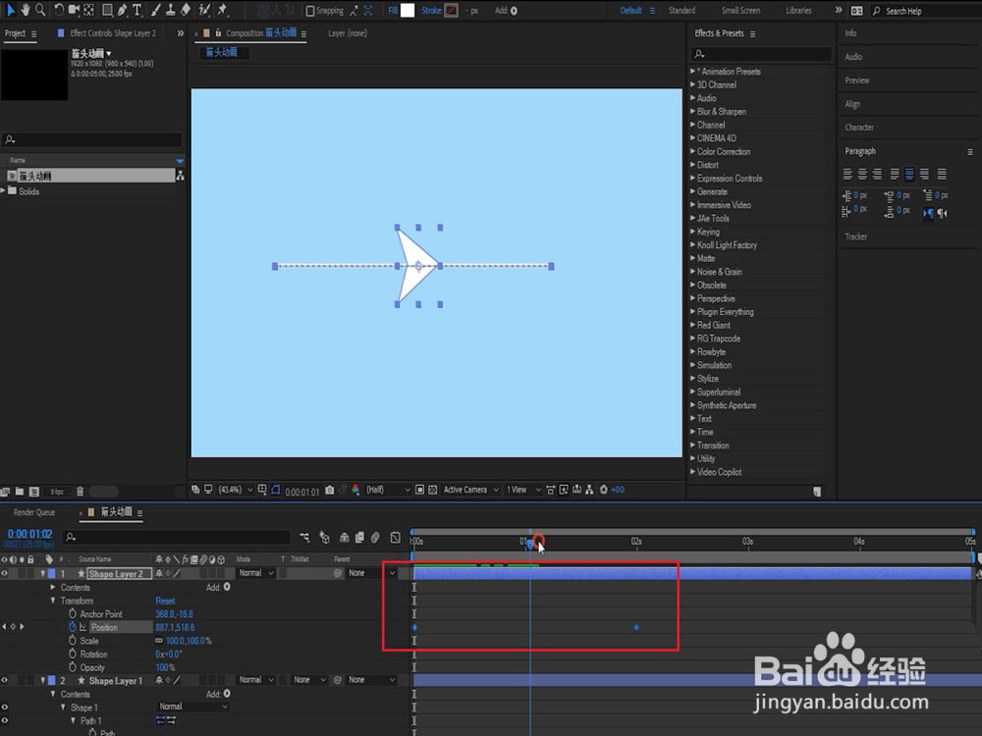Image resolution: width=982 pixels, height=736 pixels.
Task: Select the Hand tool
Action: (26, 10)
